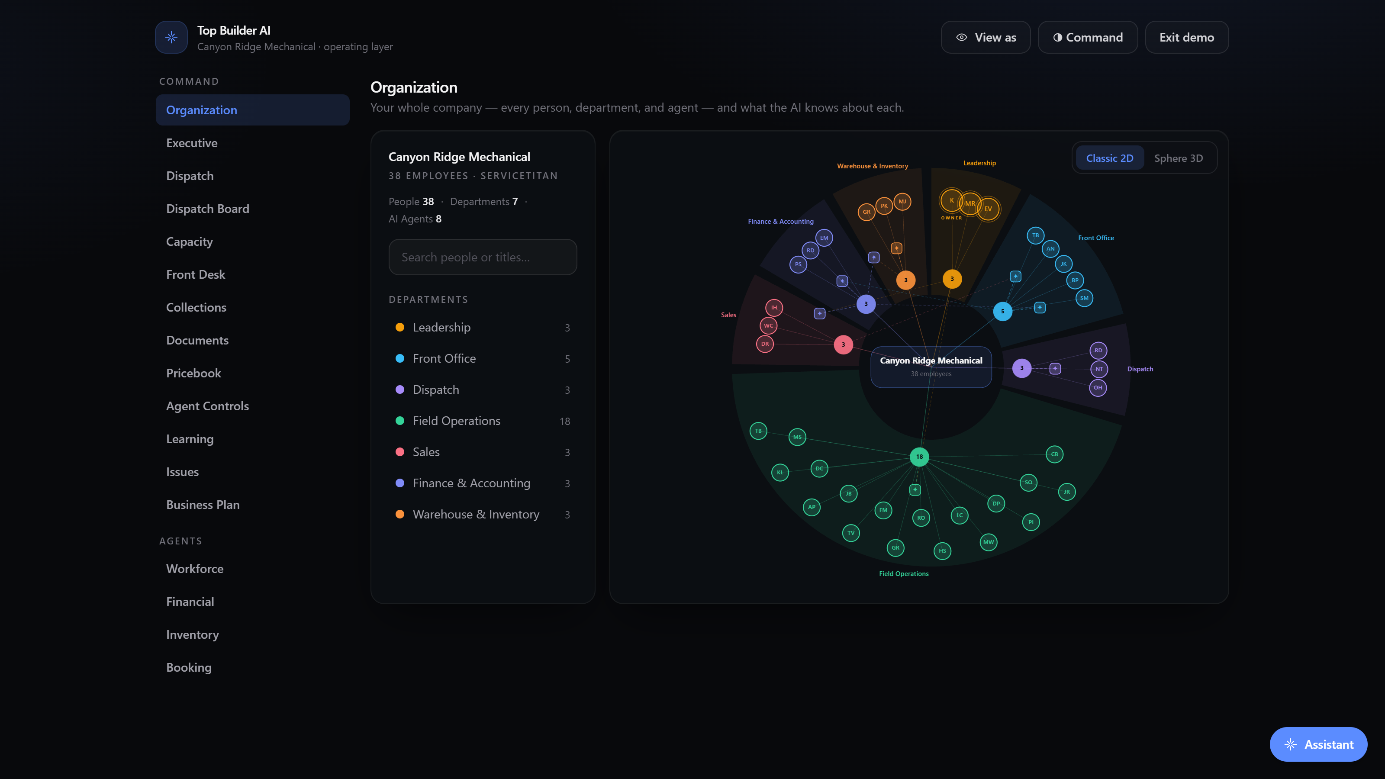Open the Business Plan page
The image size is (1385, 779).
click(252, 504)
